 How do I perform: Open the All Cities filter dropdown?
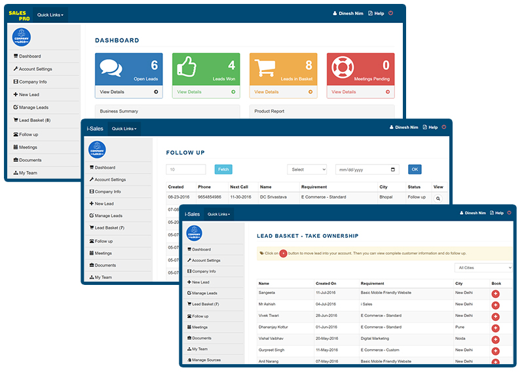[x=483, y=268]
